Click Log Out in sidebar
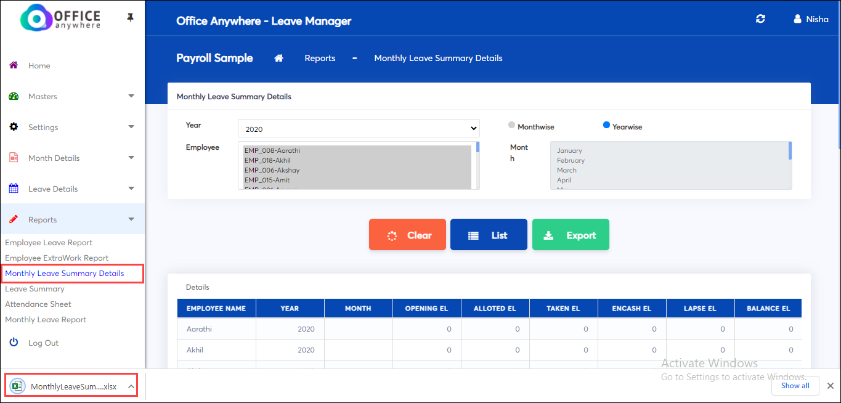The width and height of the screenshot is (841, 403). 43,343
